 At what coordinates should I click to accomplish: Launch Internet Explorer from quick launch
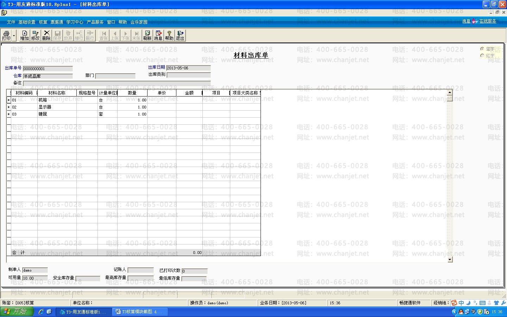pos(41,312)
